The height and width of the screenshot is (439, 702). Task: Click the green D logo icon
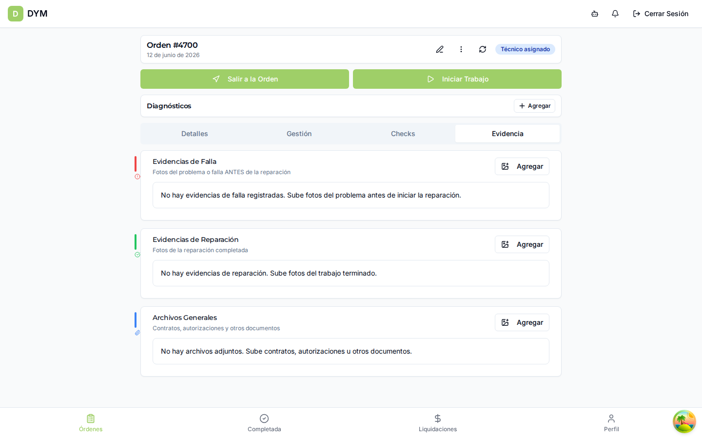(16, 14)
